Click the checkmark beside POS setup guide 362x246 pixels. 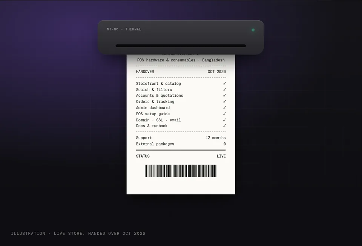click(x=224, y=114)
